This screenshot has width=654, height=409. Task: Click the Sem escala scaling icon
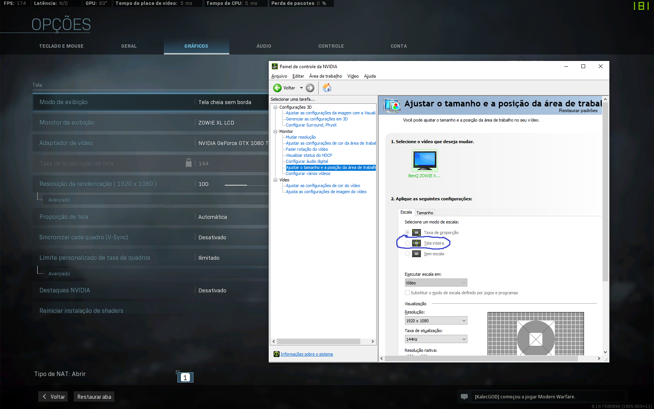[x=416, y=254]
